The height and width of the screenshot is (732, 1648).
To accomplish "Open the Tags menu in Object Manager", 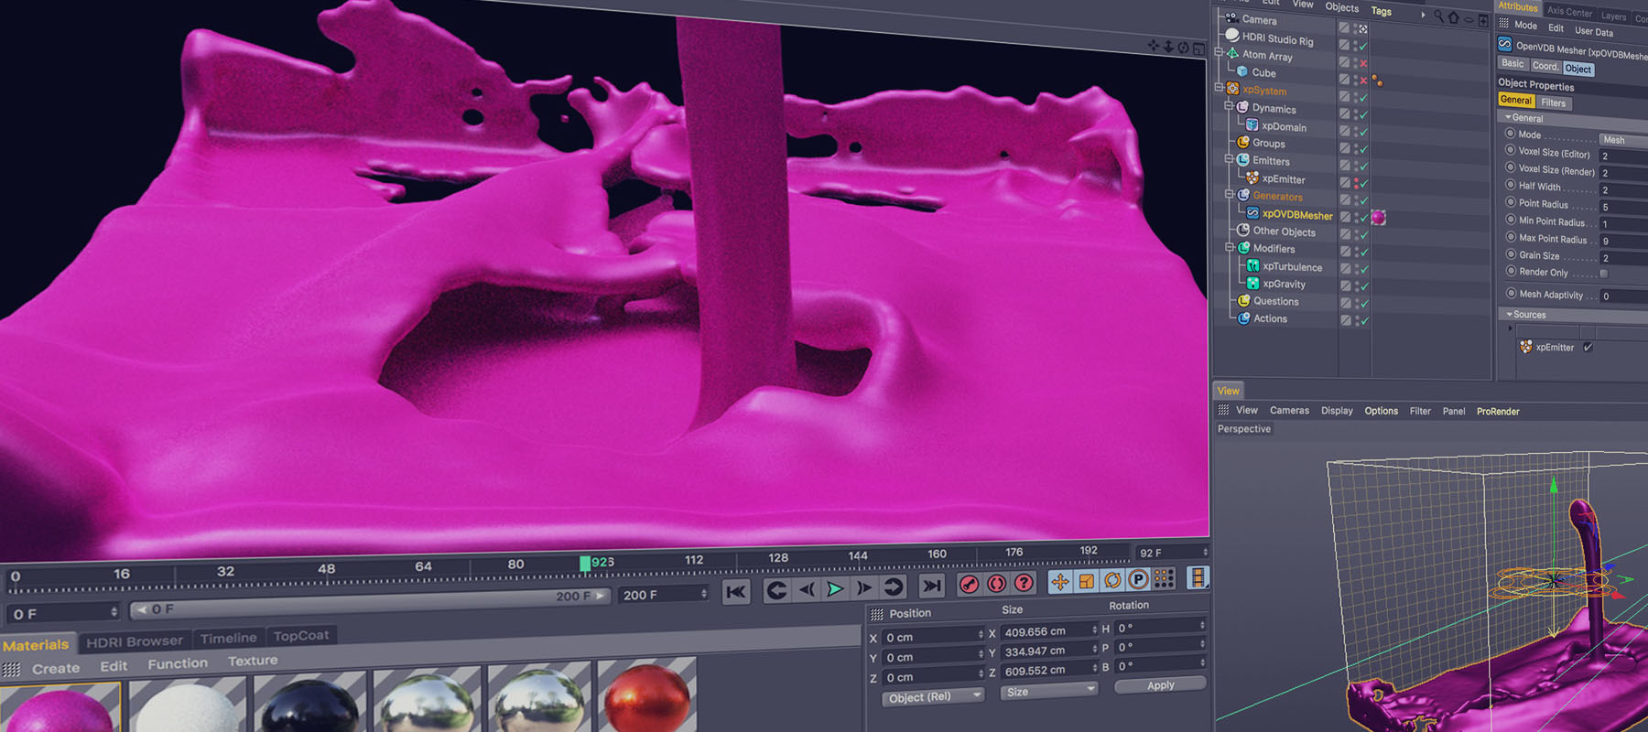I will pos(1381,11).
